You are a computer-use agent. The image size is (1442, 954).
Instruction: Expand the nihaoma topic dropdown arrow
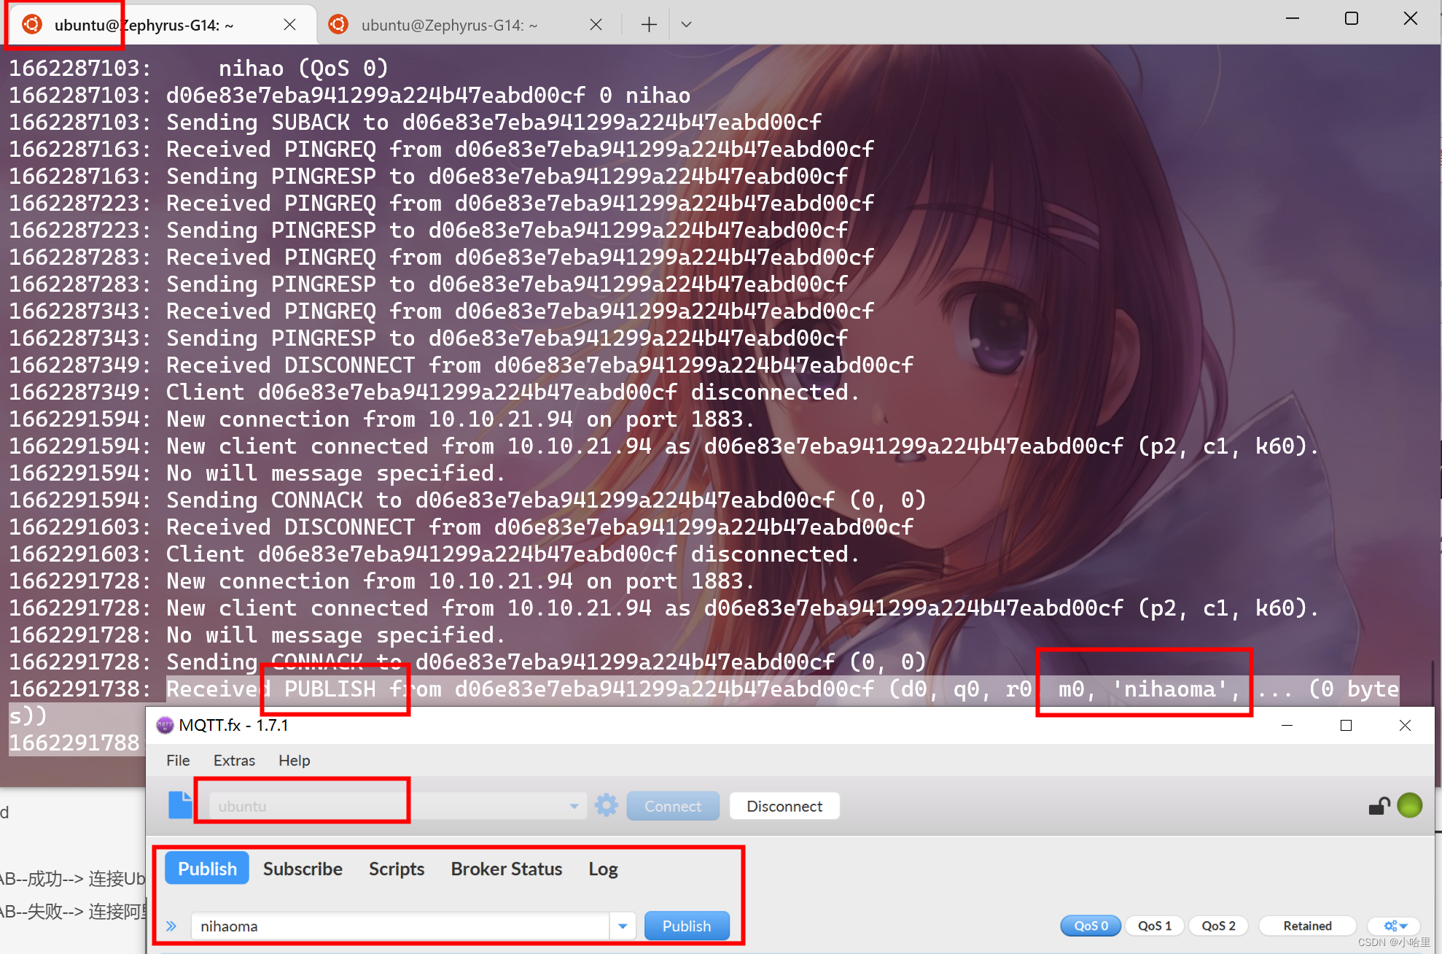pyautogui.click(x=623, y=926)
